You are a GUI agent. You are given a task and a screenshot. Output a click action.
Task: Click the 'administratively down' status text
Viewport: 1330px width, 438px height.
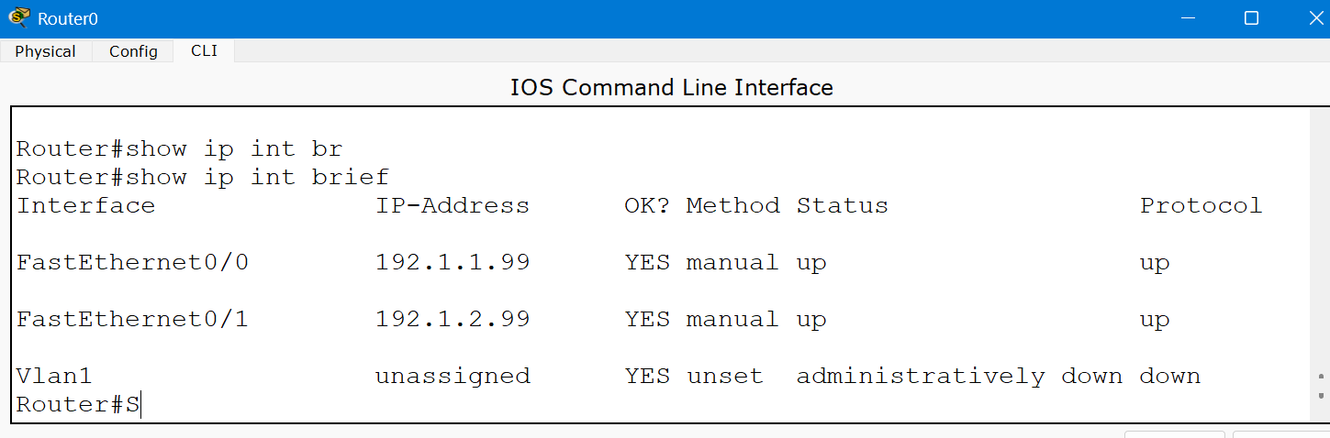pos(959,377)
